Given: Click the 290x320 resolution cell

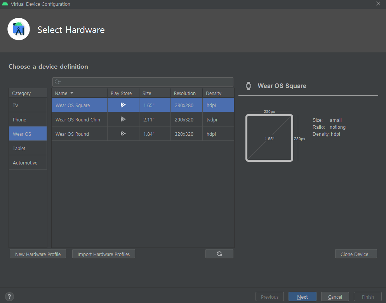Looking at the screenshot, I should pyautogui.click(x=187, y=119).
